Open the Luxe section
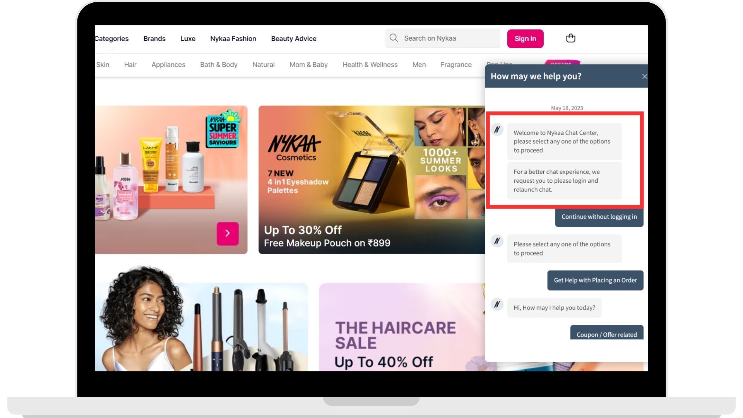The height and width of the screenshot is (418, 743). pyautogui.click(x=188, y=38)
